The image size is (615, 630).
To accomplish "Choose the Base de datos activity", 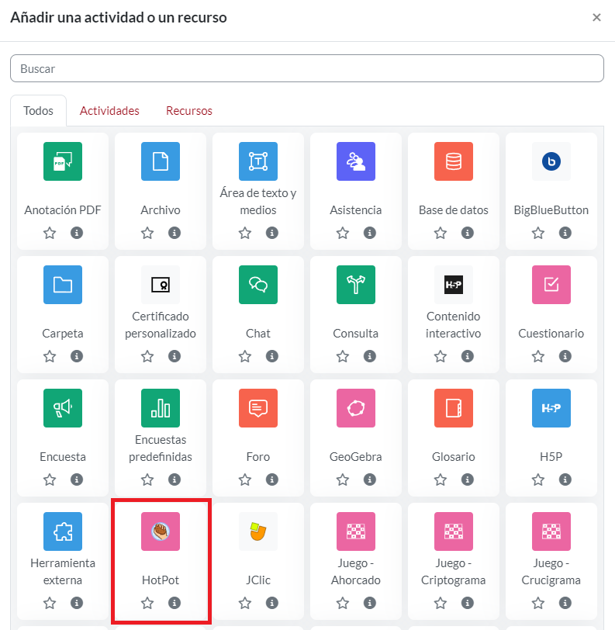I will (x=454, y=161).
